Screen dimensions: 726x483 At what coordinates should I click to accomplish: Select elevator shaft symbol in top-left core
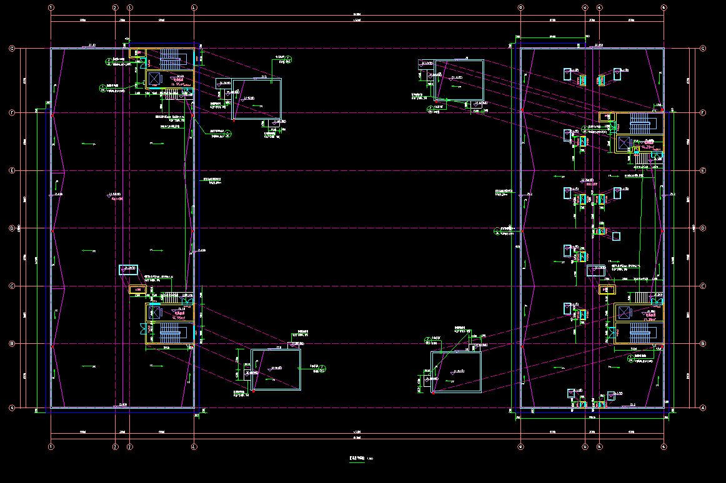pyautogui.click(x=154, y=79)
